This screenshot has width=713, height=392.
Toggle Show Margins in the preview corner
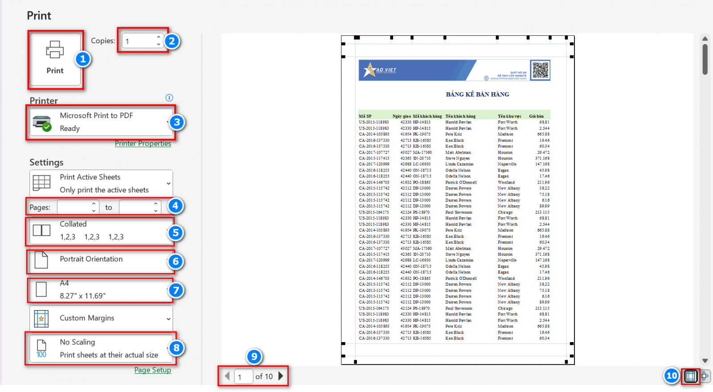[690, 376]
